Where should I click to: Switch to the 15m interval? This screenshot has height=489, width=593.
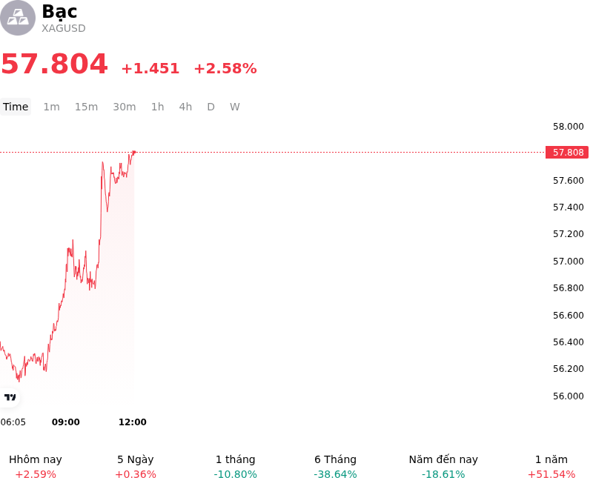coord(86,107)
